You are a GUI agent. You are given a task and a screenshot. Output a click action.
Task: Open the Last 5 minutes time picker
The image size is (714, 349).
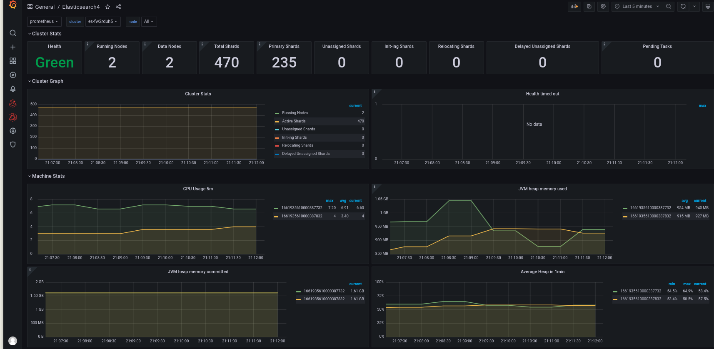(x=637, y=6)
